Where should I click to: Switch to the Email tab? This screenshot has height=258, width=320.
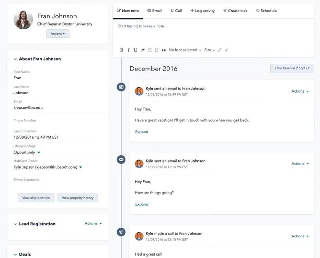(154, 10)
